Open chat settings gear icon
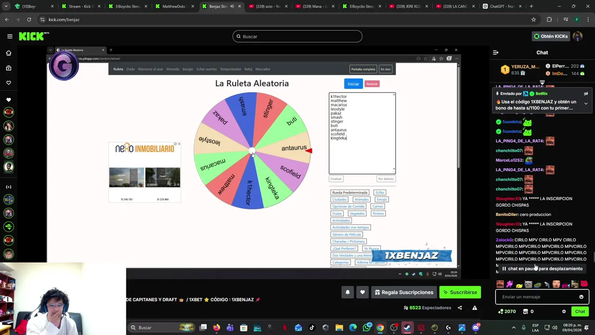 pos(564,311)
